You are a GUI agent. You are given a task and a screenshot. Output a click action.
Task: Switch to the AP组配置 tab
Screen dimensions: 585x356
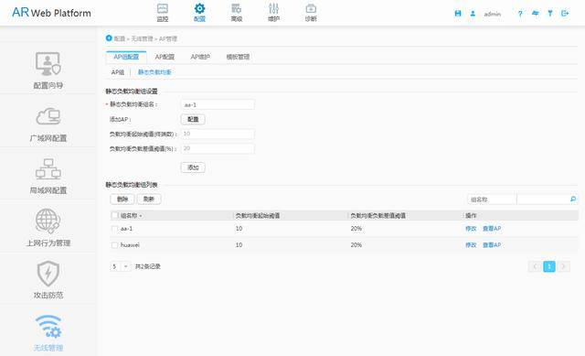pyautogui.click(x=126, y=57)
